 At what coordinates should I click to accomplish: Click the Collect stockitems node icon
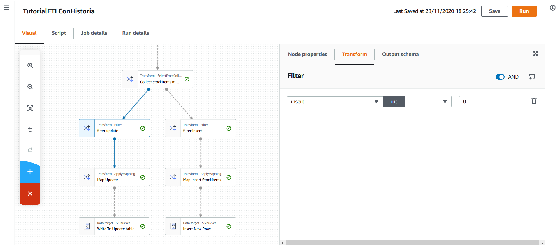click(x=130, y=79)
